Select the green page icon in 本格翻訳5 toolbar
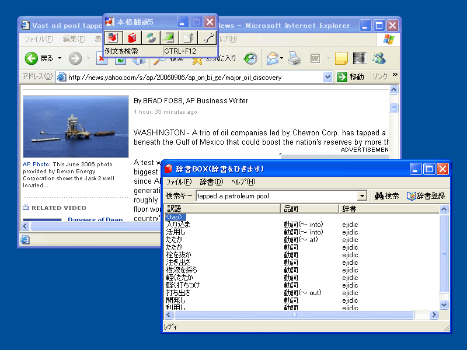Screen dimensions: 467x350 click(x=169, y=38)
